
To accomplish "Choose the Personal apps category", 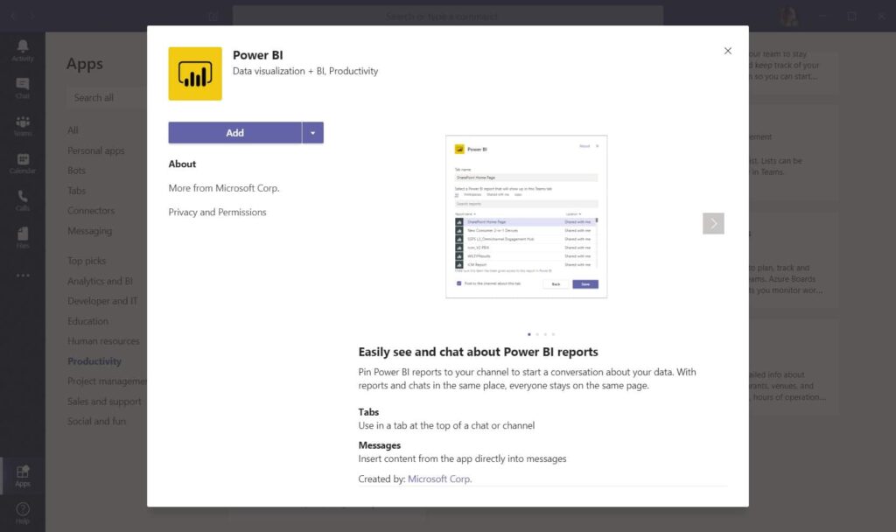I will tap(96, 150).
